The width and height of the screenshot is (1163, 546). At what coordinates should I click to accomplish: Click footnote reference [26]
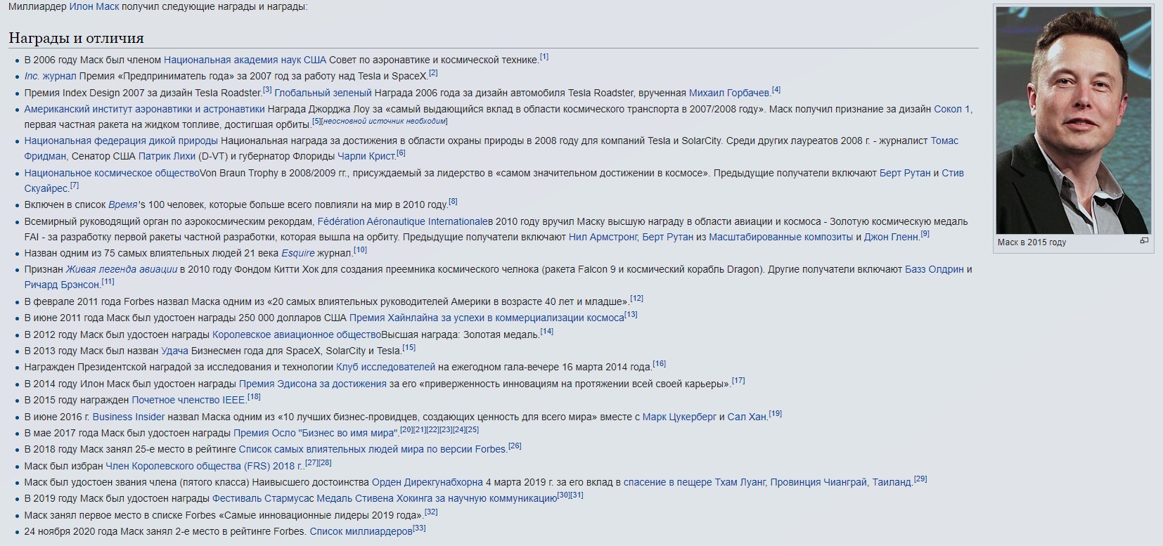click(515, 446)
